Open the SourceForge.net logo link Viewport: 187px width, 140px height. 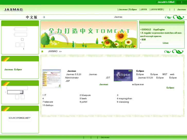point(20,118)
